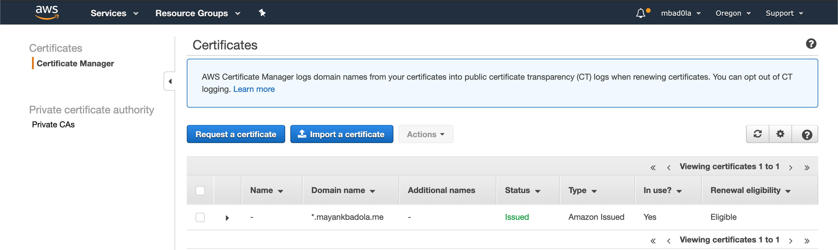Refresh the certificates list

point(757,134)
